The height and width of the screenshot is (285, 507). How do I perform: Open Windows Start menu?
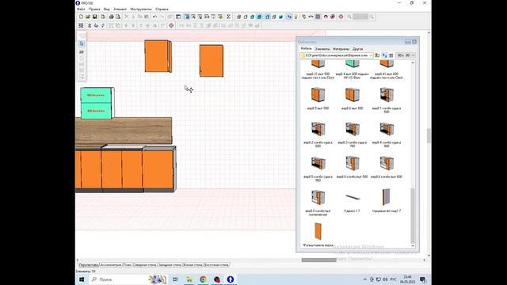82,279
